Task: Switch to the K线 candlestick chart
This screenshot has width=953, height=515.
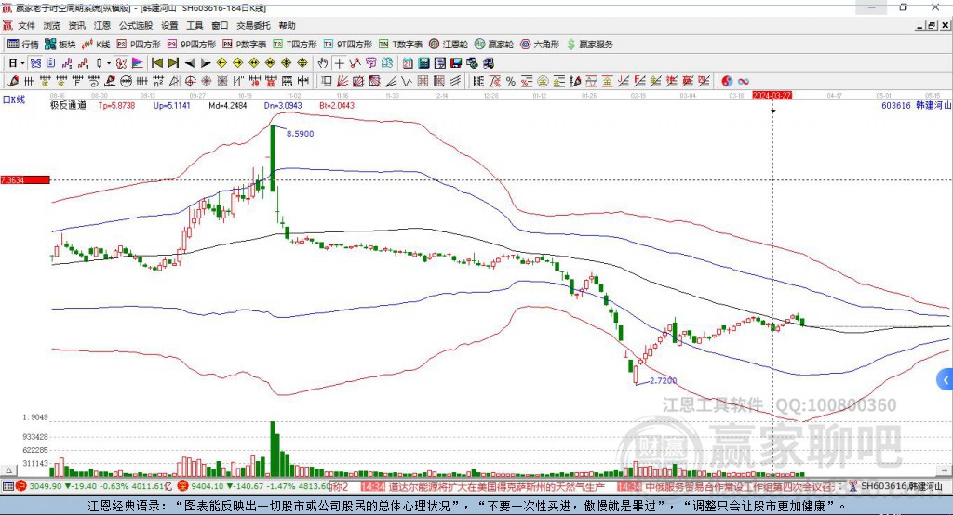Action: pos(96,45)
